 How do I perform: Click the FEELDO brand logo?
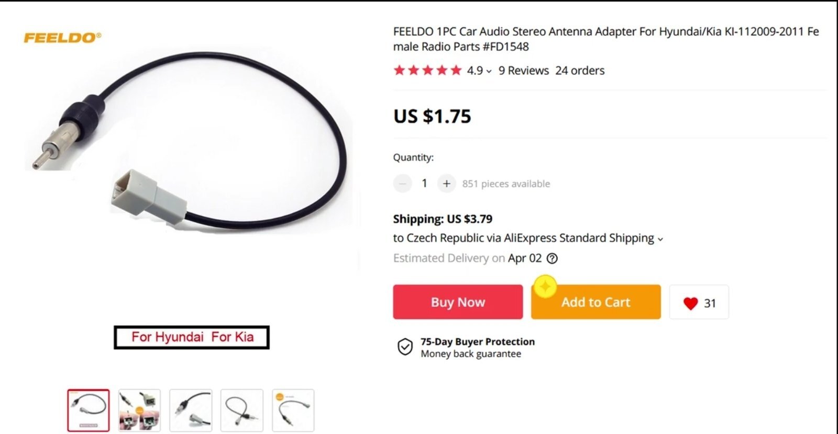click(62, 38)
